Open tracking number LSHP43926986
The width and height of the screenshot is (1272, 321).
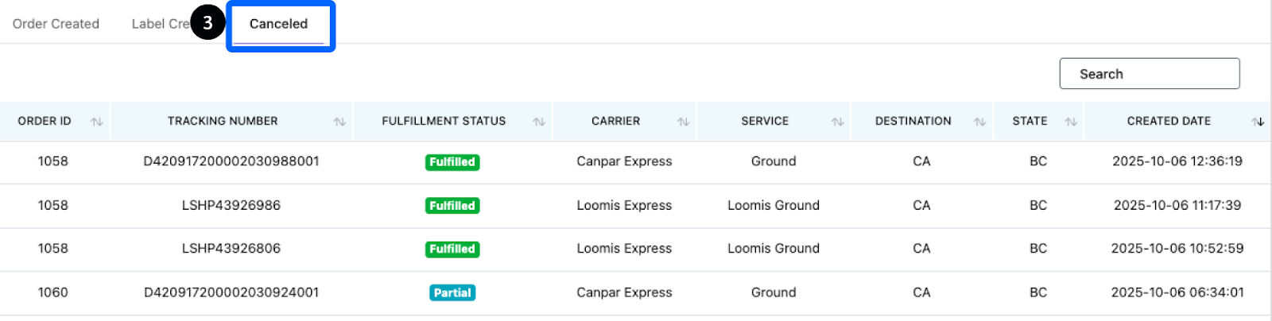click(231, 205)
